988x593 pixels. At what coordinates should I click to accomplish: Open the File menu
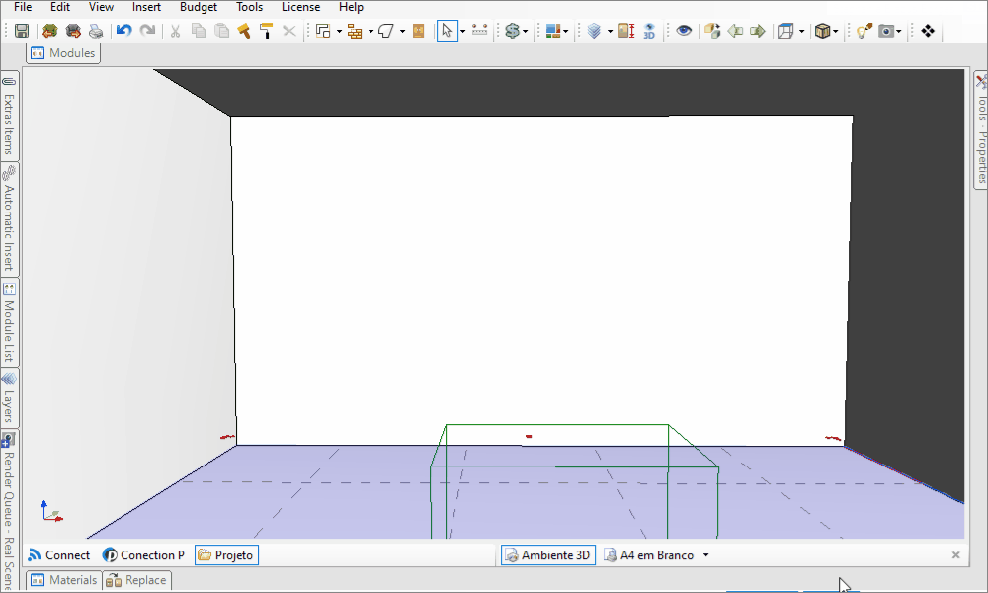[x=23, y=7]
